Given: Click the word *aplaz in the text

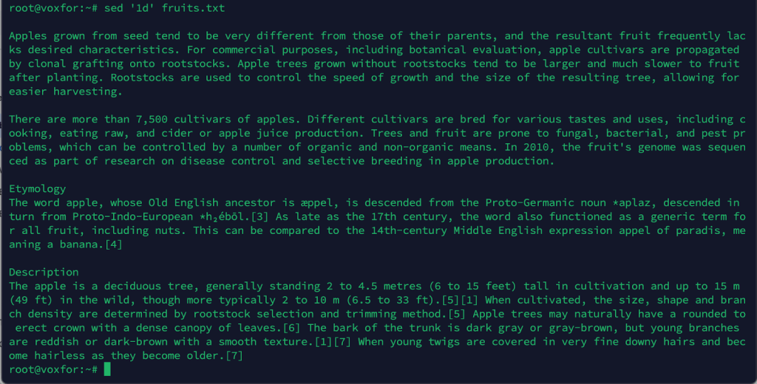Looking at the screenshot, I should point(631,202).
